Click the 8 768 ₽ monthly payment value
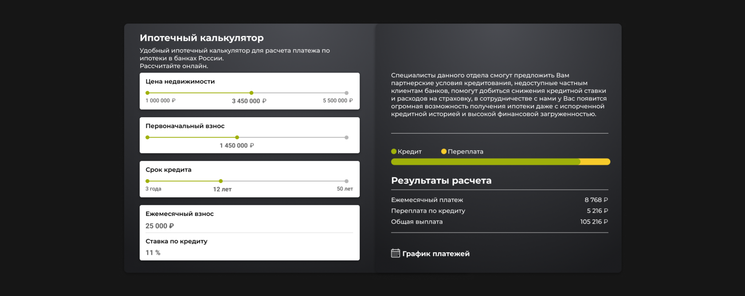 click(x=596, y=200)
